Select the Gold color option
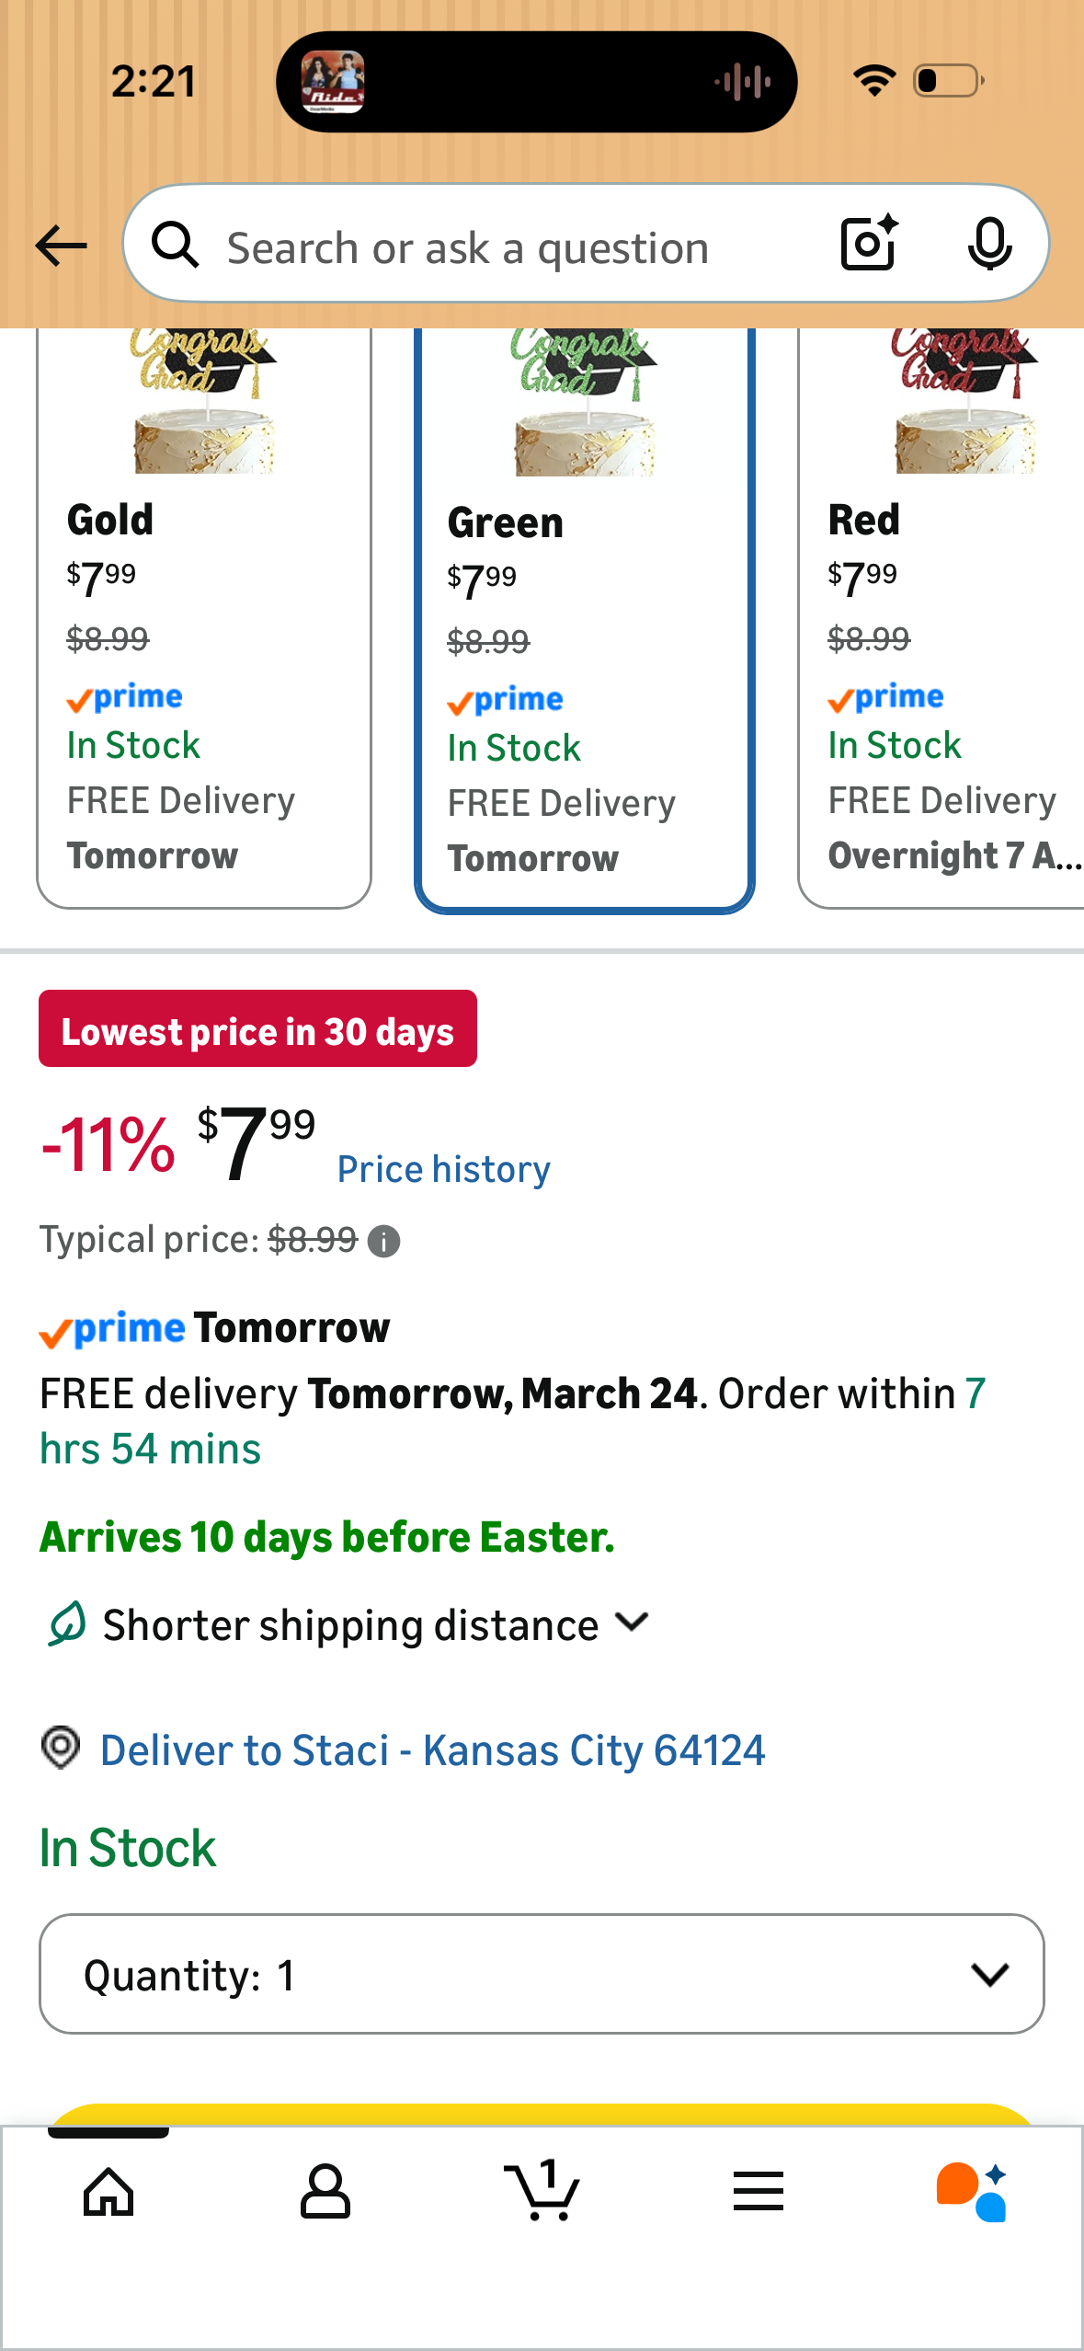The image size is (1084, 2351). (x=204, y=618)
